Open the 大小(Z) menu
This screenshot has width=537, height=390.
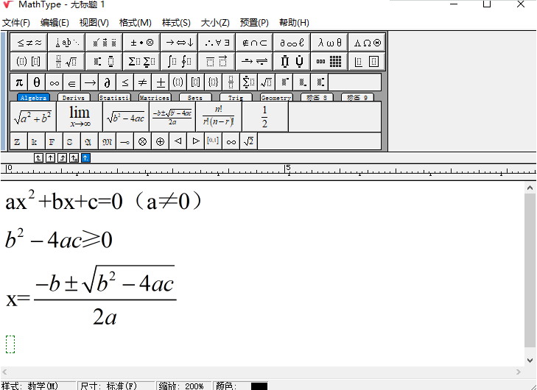[x=215, y=23]
